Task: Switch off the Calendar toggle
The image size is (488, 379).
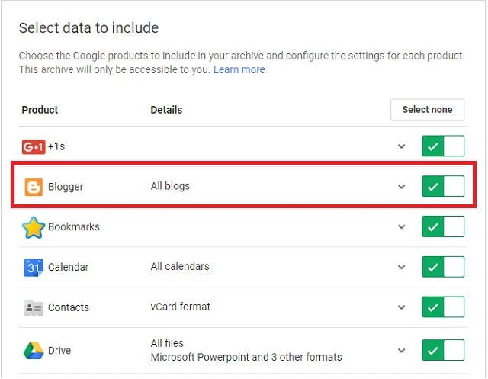Action: (443, 267)
